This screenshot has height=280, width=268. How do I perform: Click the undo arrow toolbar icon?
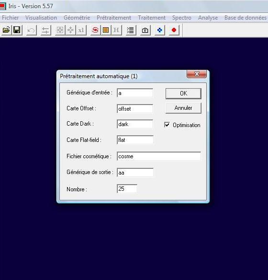[x=32, y=30]
